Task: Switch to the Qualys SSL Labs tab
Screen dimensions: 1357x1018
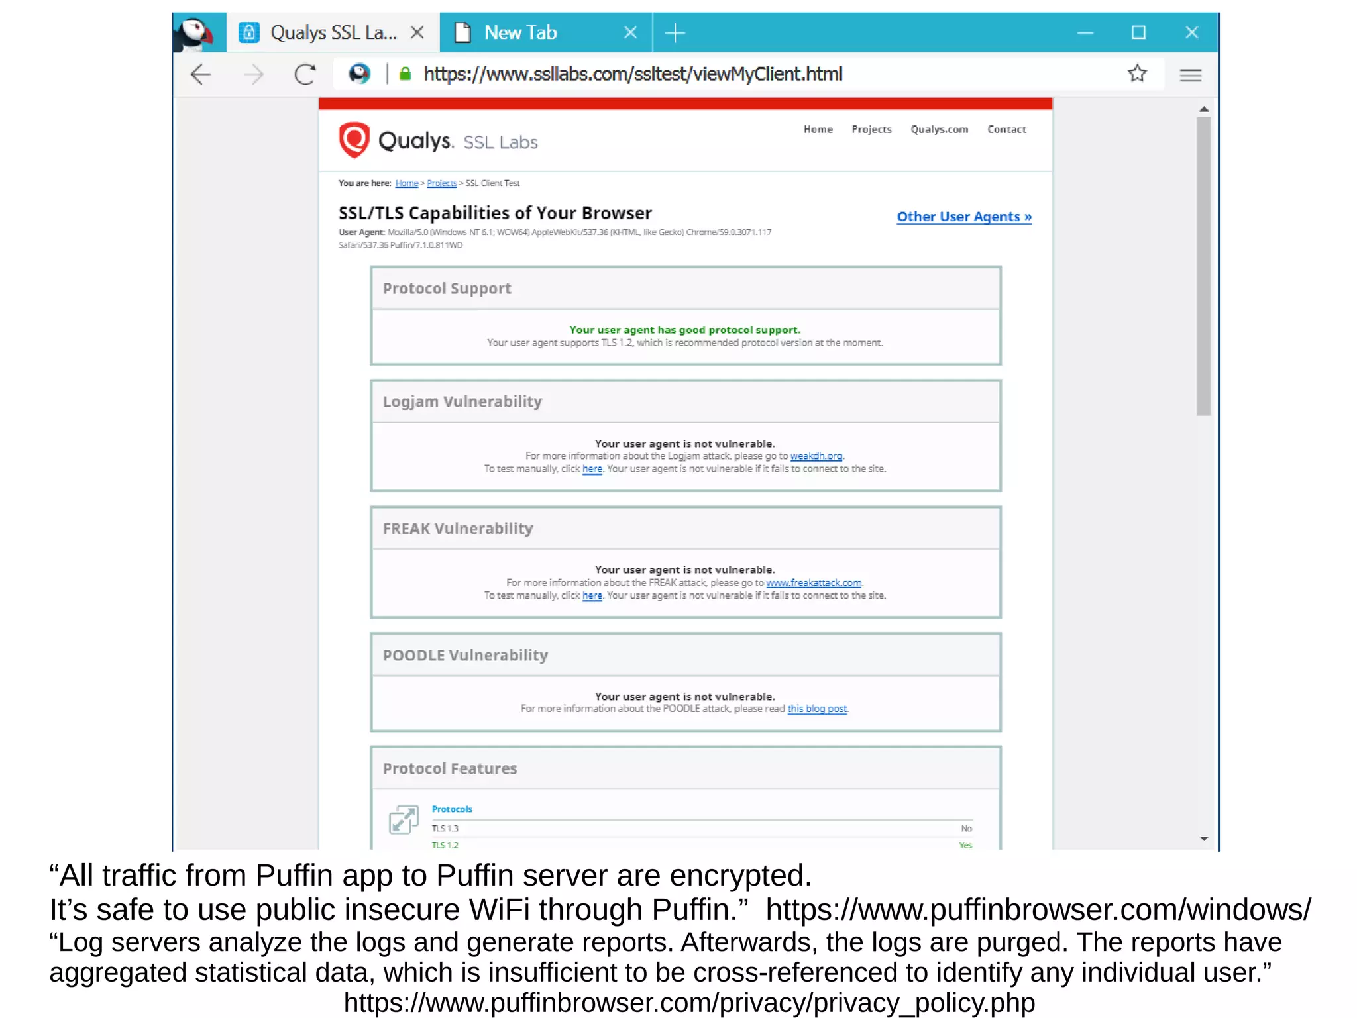Action: tap(333, 32)
